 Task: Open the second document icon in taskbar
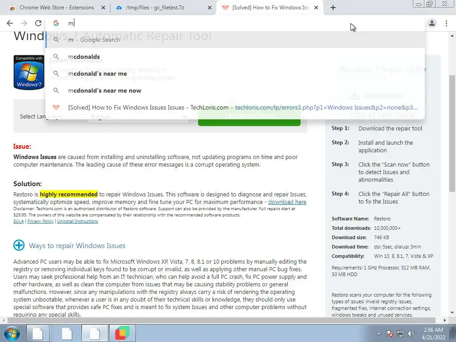point(67,333)
